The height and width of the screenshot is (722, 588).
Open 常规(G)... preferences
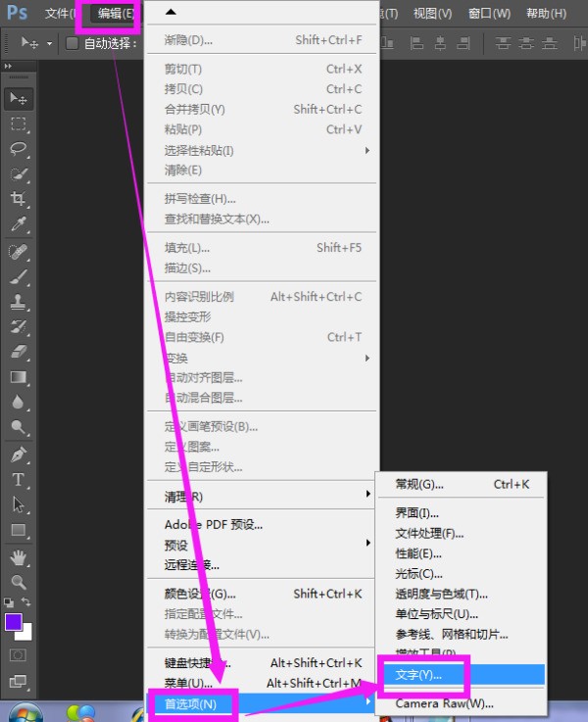coord(419,484)
